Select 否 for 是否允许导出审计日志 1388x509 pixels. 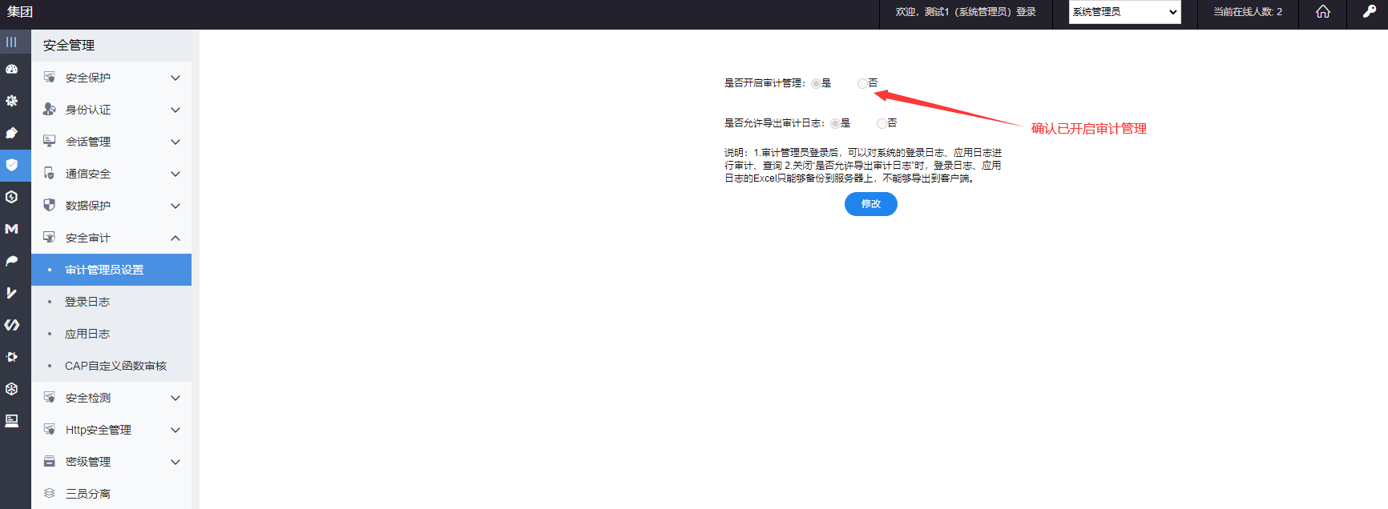point(882,123)
